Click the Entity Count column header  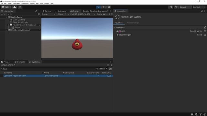[x=93, y=73]
